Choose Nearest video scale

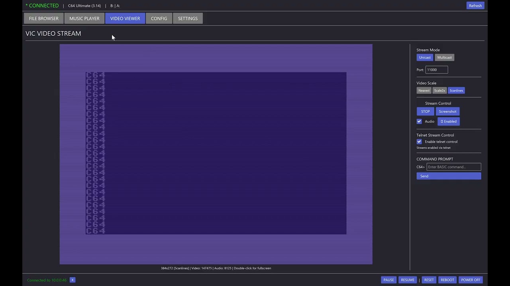pyautogui.click(x=424, y=91)
